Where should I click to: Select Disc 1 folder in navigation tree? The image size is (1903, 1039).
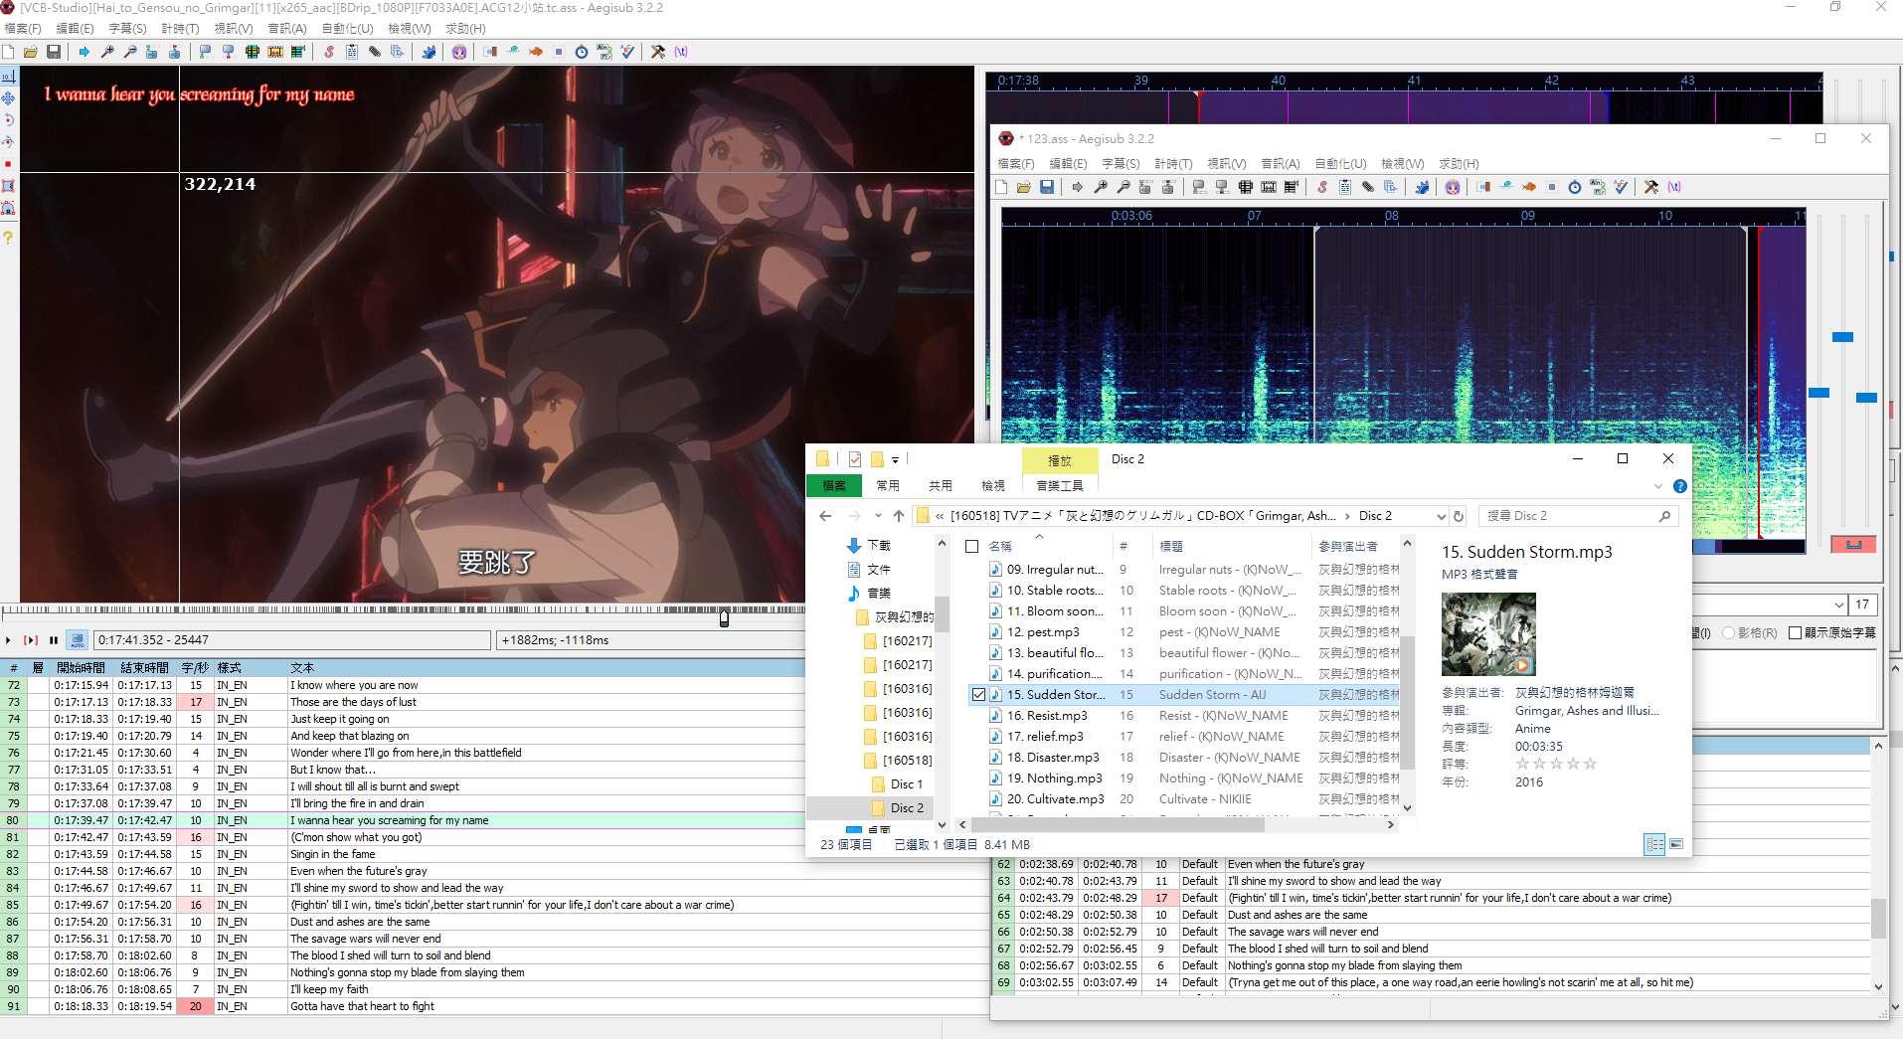tap(906, 784)
